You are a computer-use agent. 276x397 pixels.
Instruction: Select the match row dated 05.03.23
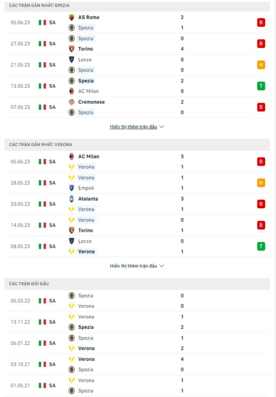(x=138, y=301)
